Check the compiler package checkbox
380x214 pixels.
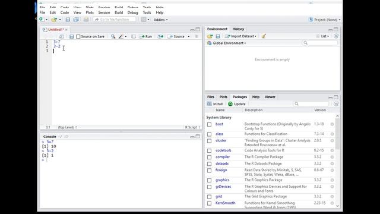click(x=209, y=157)
